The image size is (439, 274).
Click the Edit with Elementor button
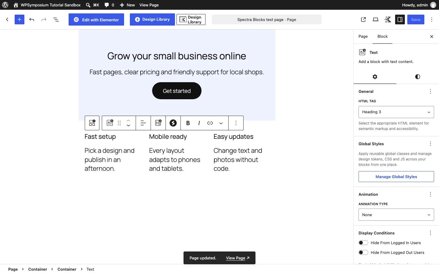point(96,19)
